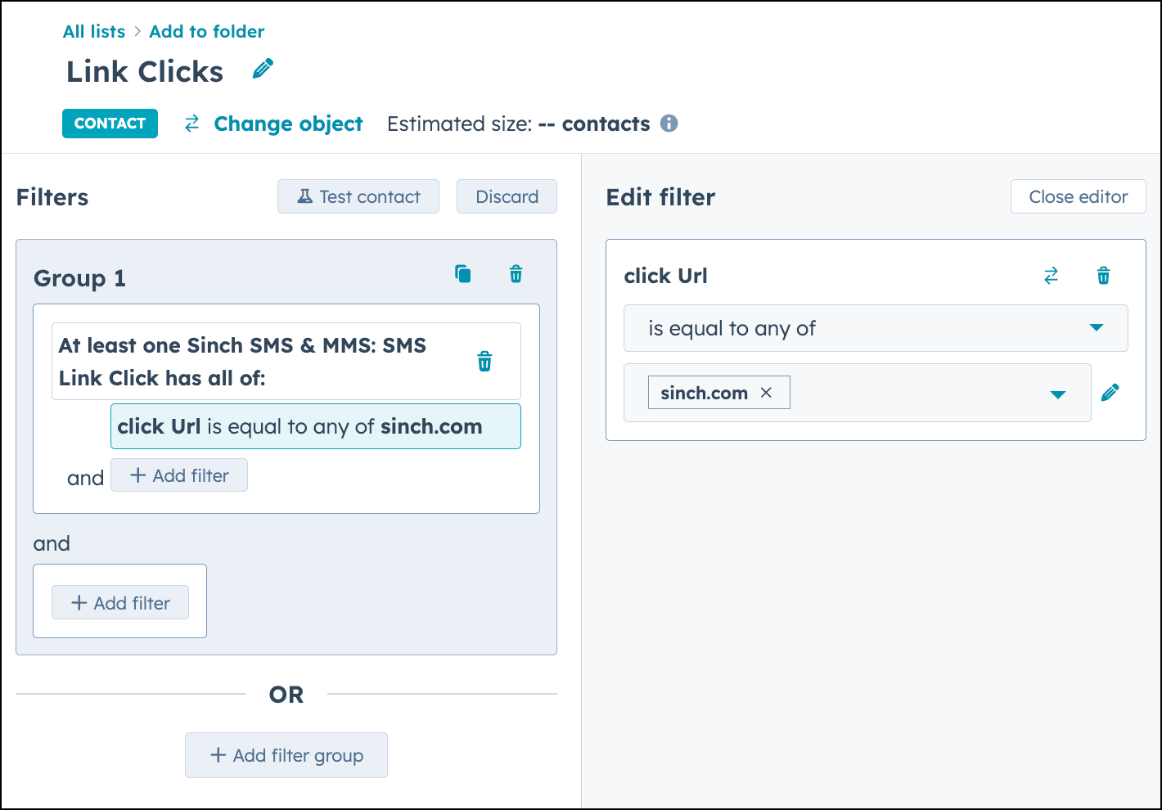Duplicate Group 1 with the copy icon
The width and height of the screenshot is (1162, 810).
pyautogui.click(x=462, y=274)
